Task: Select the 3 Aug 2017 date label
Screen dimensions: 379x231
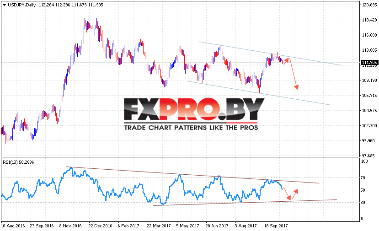Action: (246, 226)
